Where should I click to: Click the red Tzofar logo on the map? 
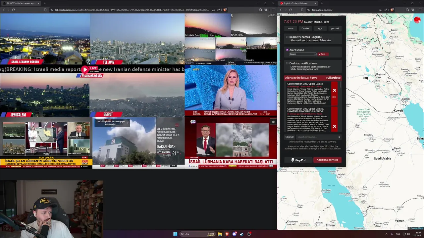point(417,20)
